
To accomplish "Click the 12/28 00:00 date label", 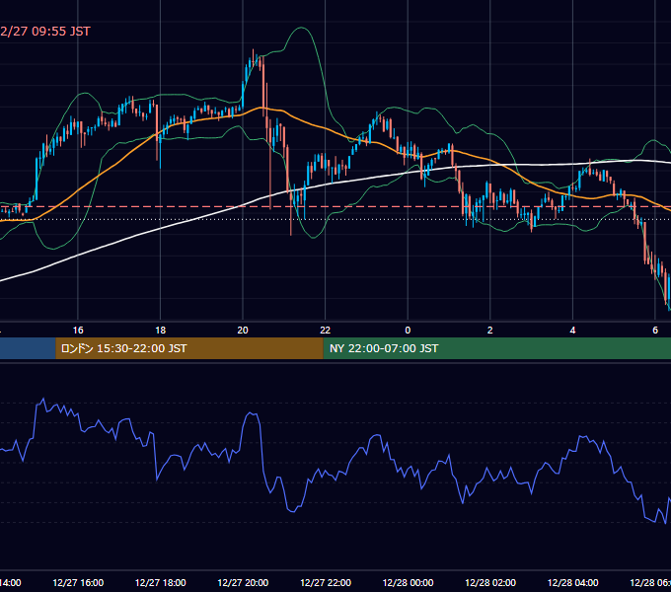I will tap(408, 582).
